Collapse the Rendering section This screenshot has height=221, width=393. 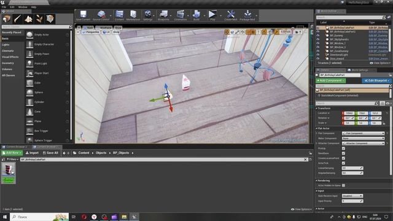tap(317, 180)
